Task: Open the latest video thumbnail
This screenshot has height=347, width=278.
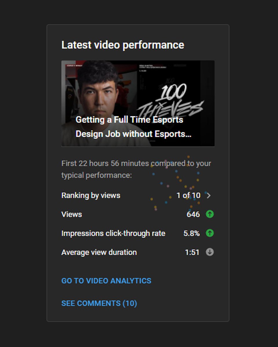Action: click(x=138, y=103)
